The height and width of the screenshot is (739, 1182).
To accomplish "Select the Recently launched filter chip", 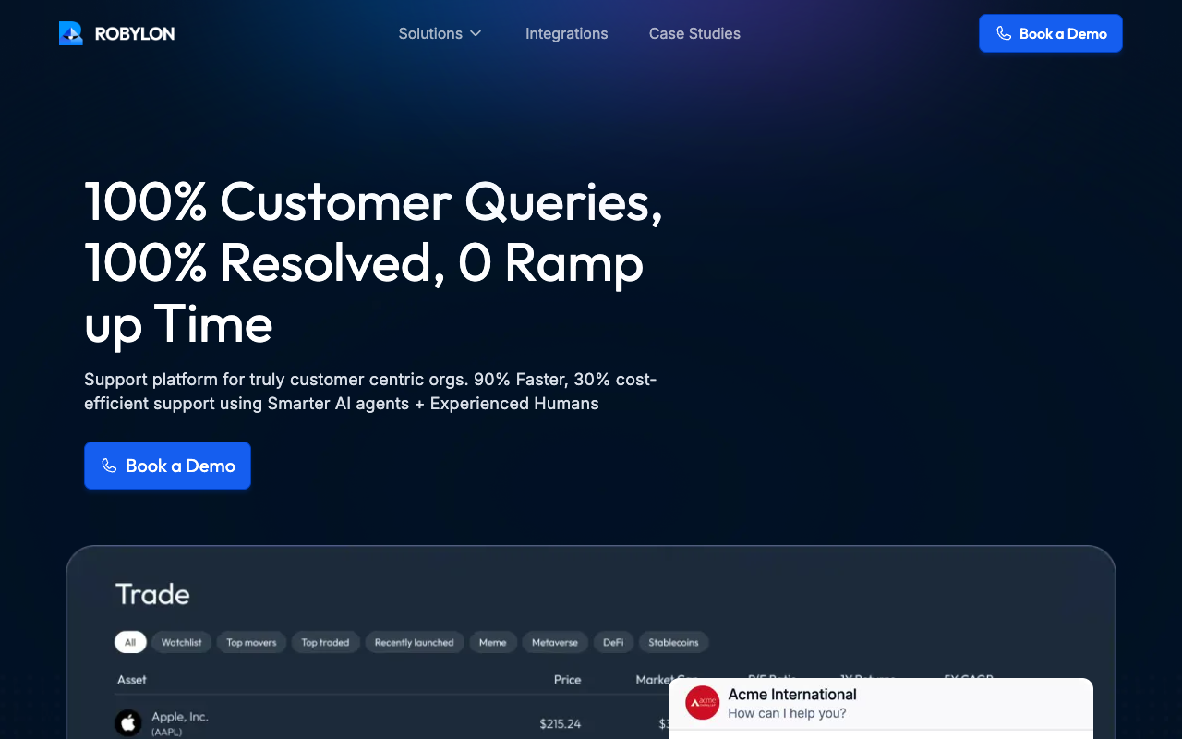I will [x=414, y=642].
